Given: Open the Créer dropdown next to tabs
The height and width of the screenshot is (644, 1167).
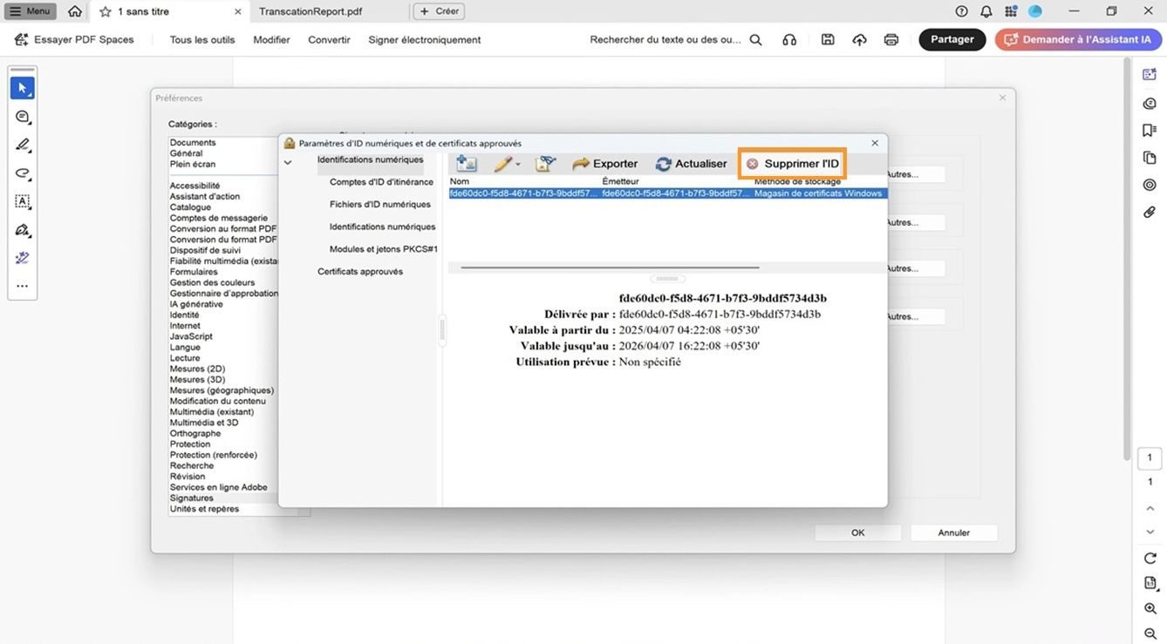Looking at the screenshot, I should [439, 10].
